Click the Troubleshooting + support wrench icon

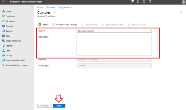[x=4, y=65]
